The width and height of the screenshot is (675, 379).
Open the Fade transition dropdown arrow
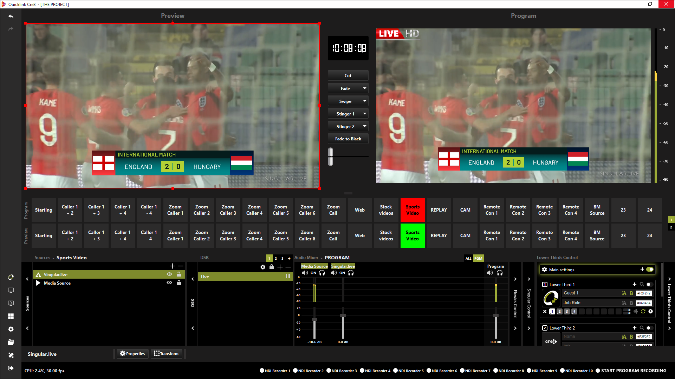(x=364, y=88)
